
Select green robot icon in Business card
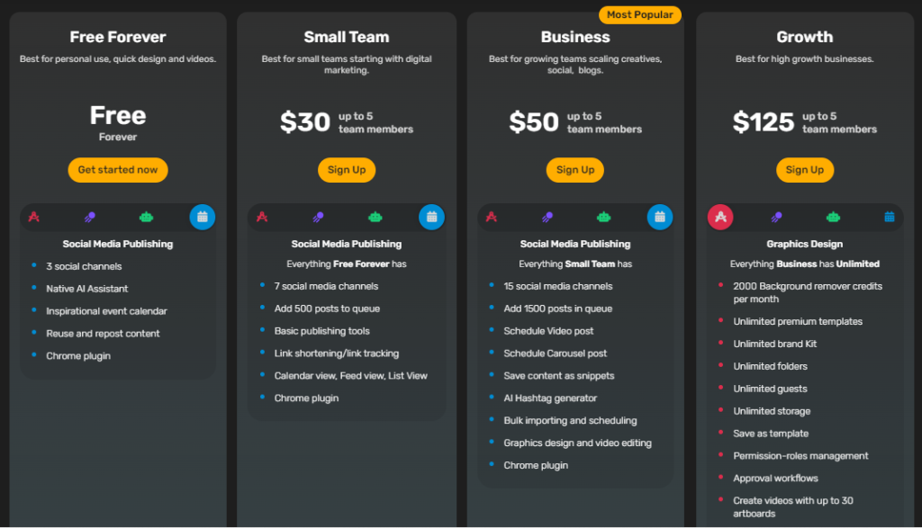coord(604,218)
